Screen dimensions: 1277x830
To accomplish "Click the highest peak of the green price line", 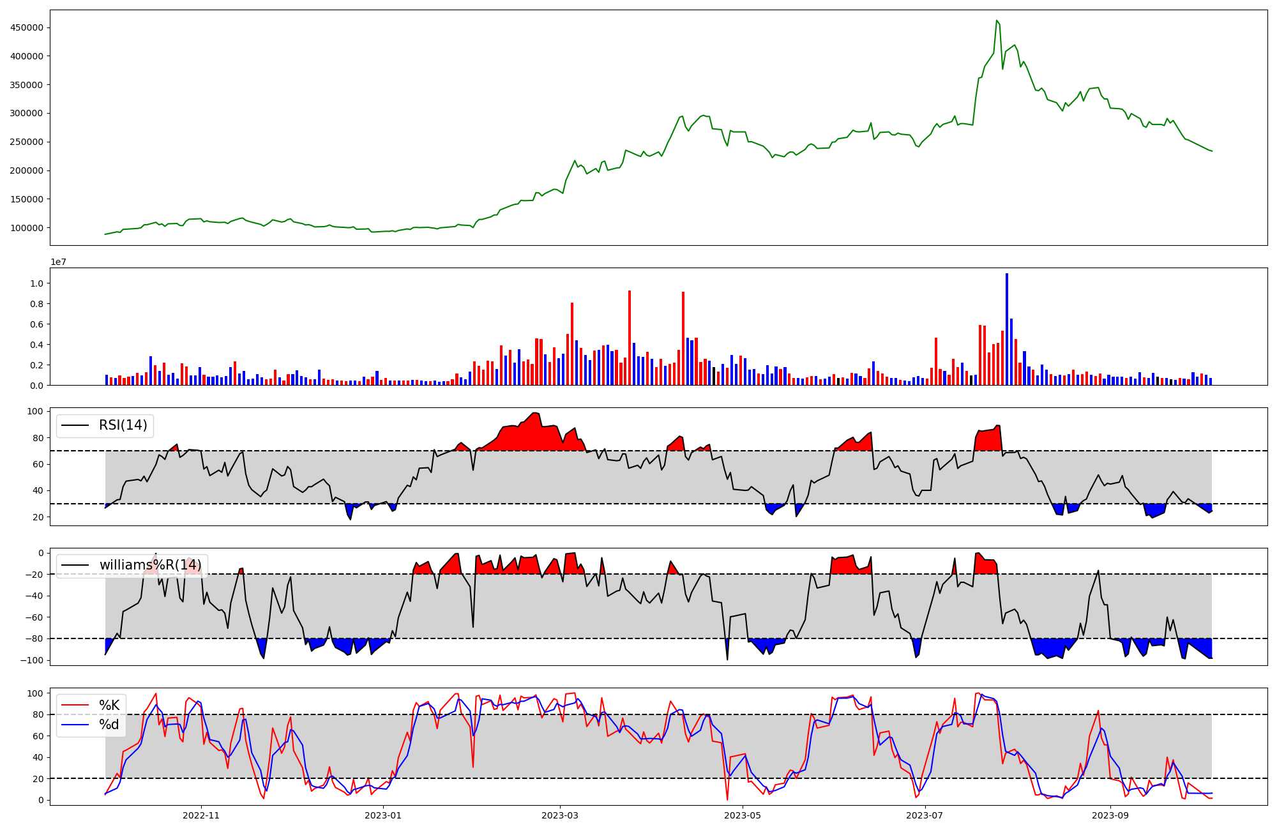I will pos(997,21).
